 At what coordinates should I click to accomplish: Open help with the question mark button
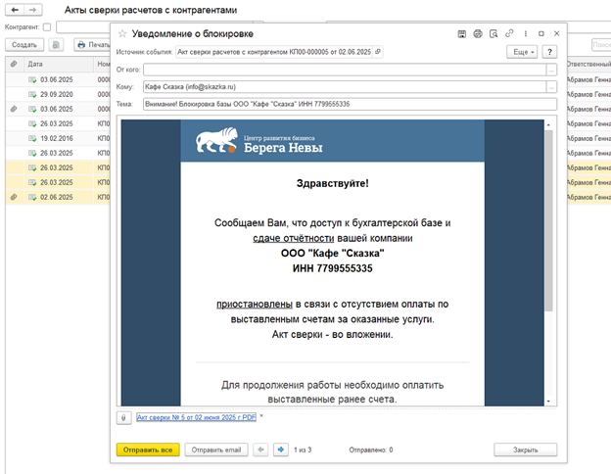click(x=549, y=52)
